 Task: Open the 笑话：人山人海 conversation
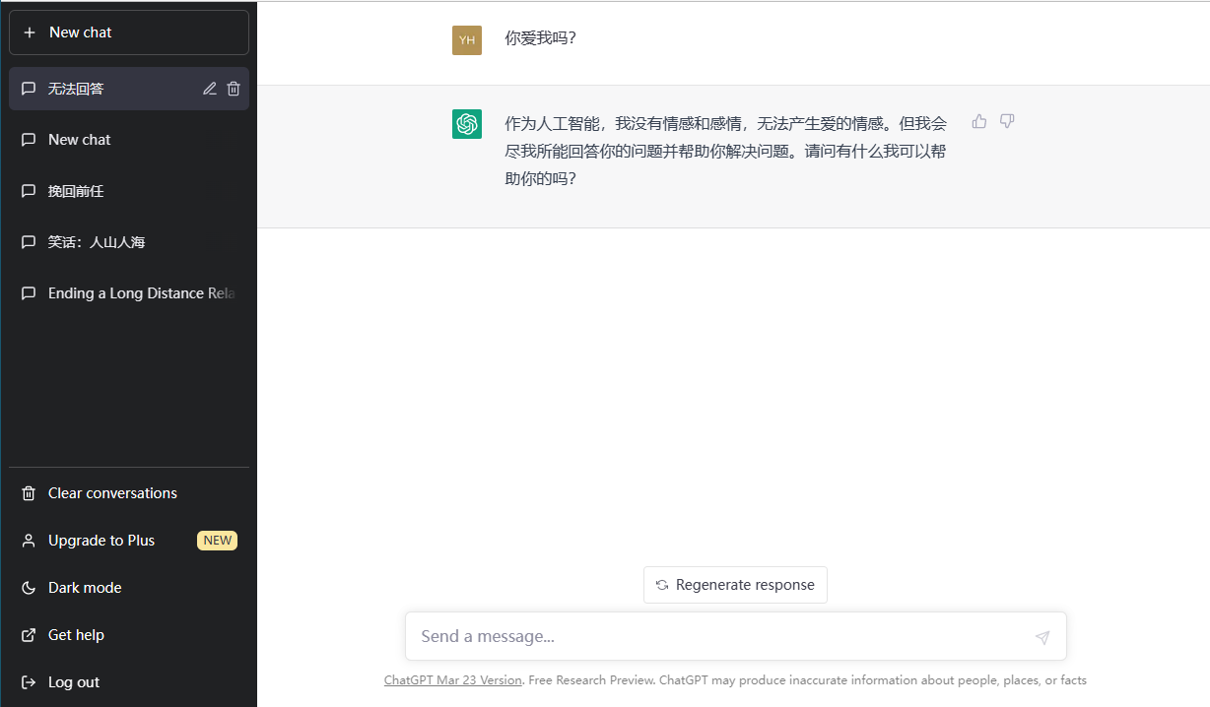tap(97, 242)
